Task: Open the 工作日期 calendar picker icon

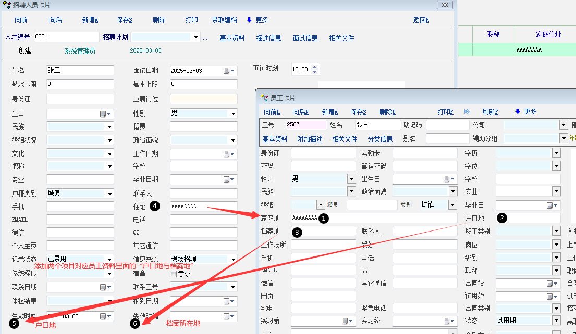Action: coord(227,154)
